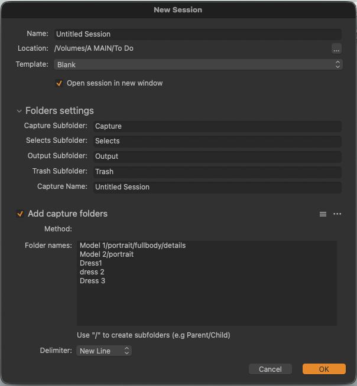Click the browse location ellipsis button
Image resolution: width=357 pixels, height=386 pixels.
[336, 48]
